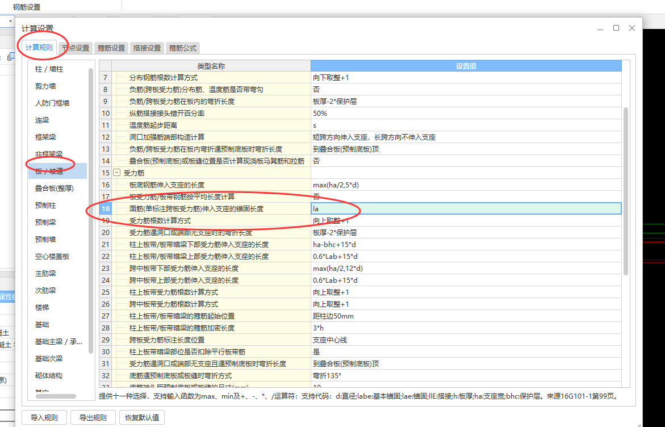Select row 洞口加强筋端部构造计算
The image size is (665, 427).
[211, 137]
